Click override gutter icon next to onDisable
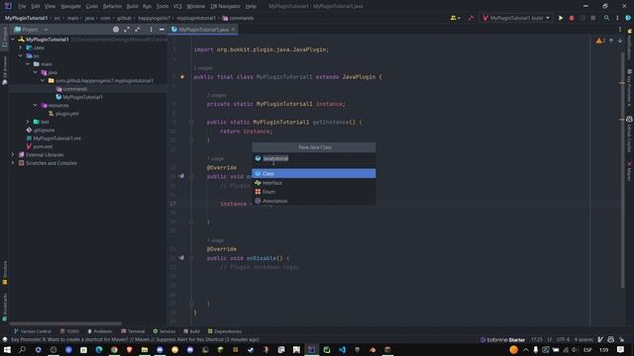This screenshot has height=356, width=634. (x=181, y=257)
